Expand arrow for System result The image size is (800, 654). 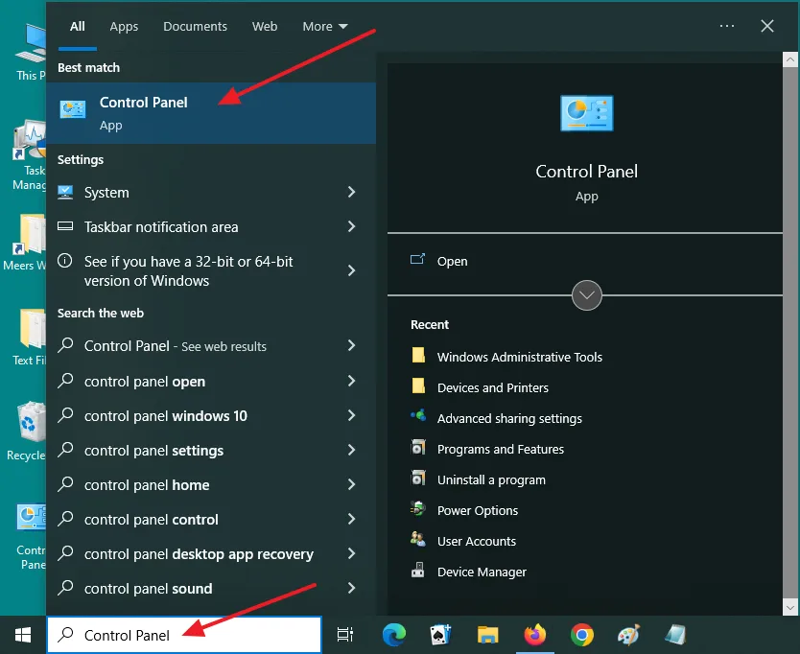point(351,192)
